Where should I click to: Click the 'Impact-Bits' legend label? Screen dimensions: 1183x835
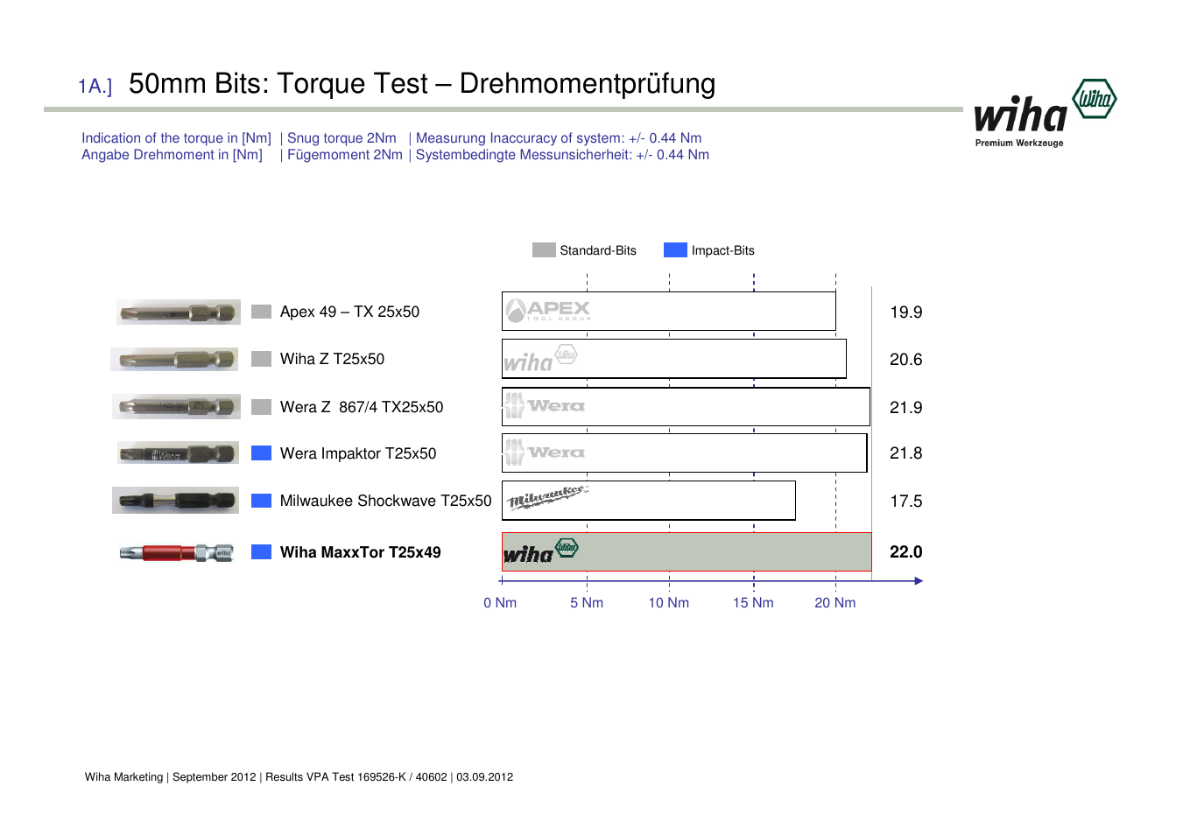723,250
